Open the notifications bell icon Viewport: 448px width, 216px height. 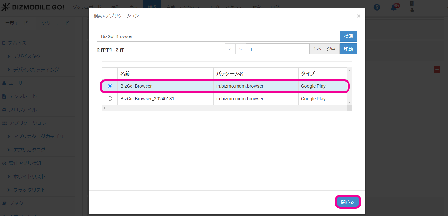(394, 7)
